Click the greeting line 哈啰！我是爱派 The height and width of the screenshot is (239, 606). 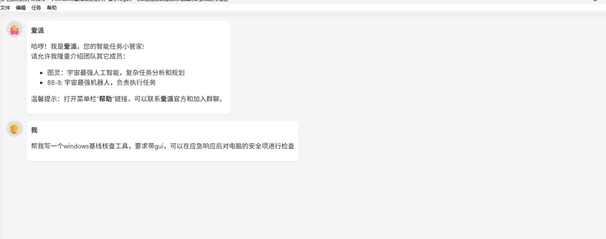pyautogui.click(x=88, y=47)
